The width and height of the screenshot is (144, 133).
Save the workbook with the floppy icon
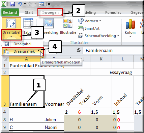click(12, 4)
